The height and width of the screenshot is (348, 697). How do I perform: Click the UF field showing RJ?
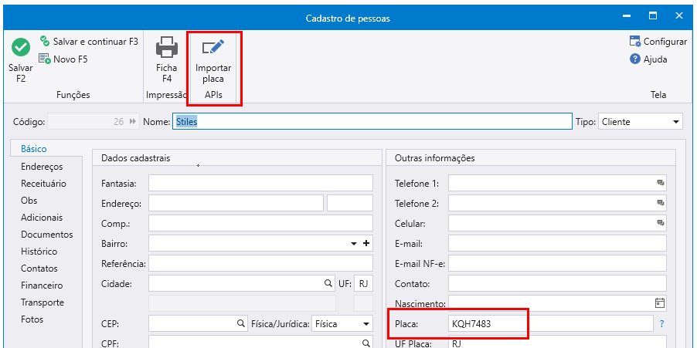[x=363, y=283]
